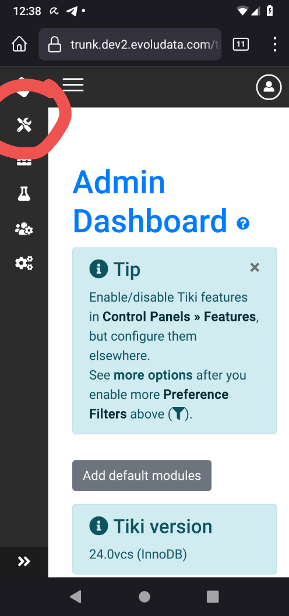The image size is (289, 616).
Task: Open the multiple gears advanced settings icon
Action: [x=24, y=263]
